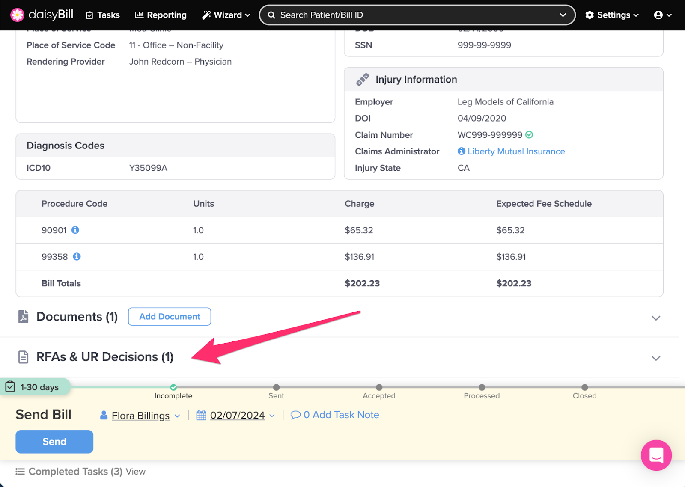This screenshot has height=487, width=685.
Task: Open the Tasks menu item
Action: 103,15
